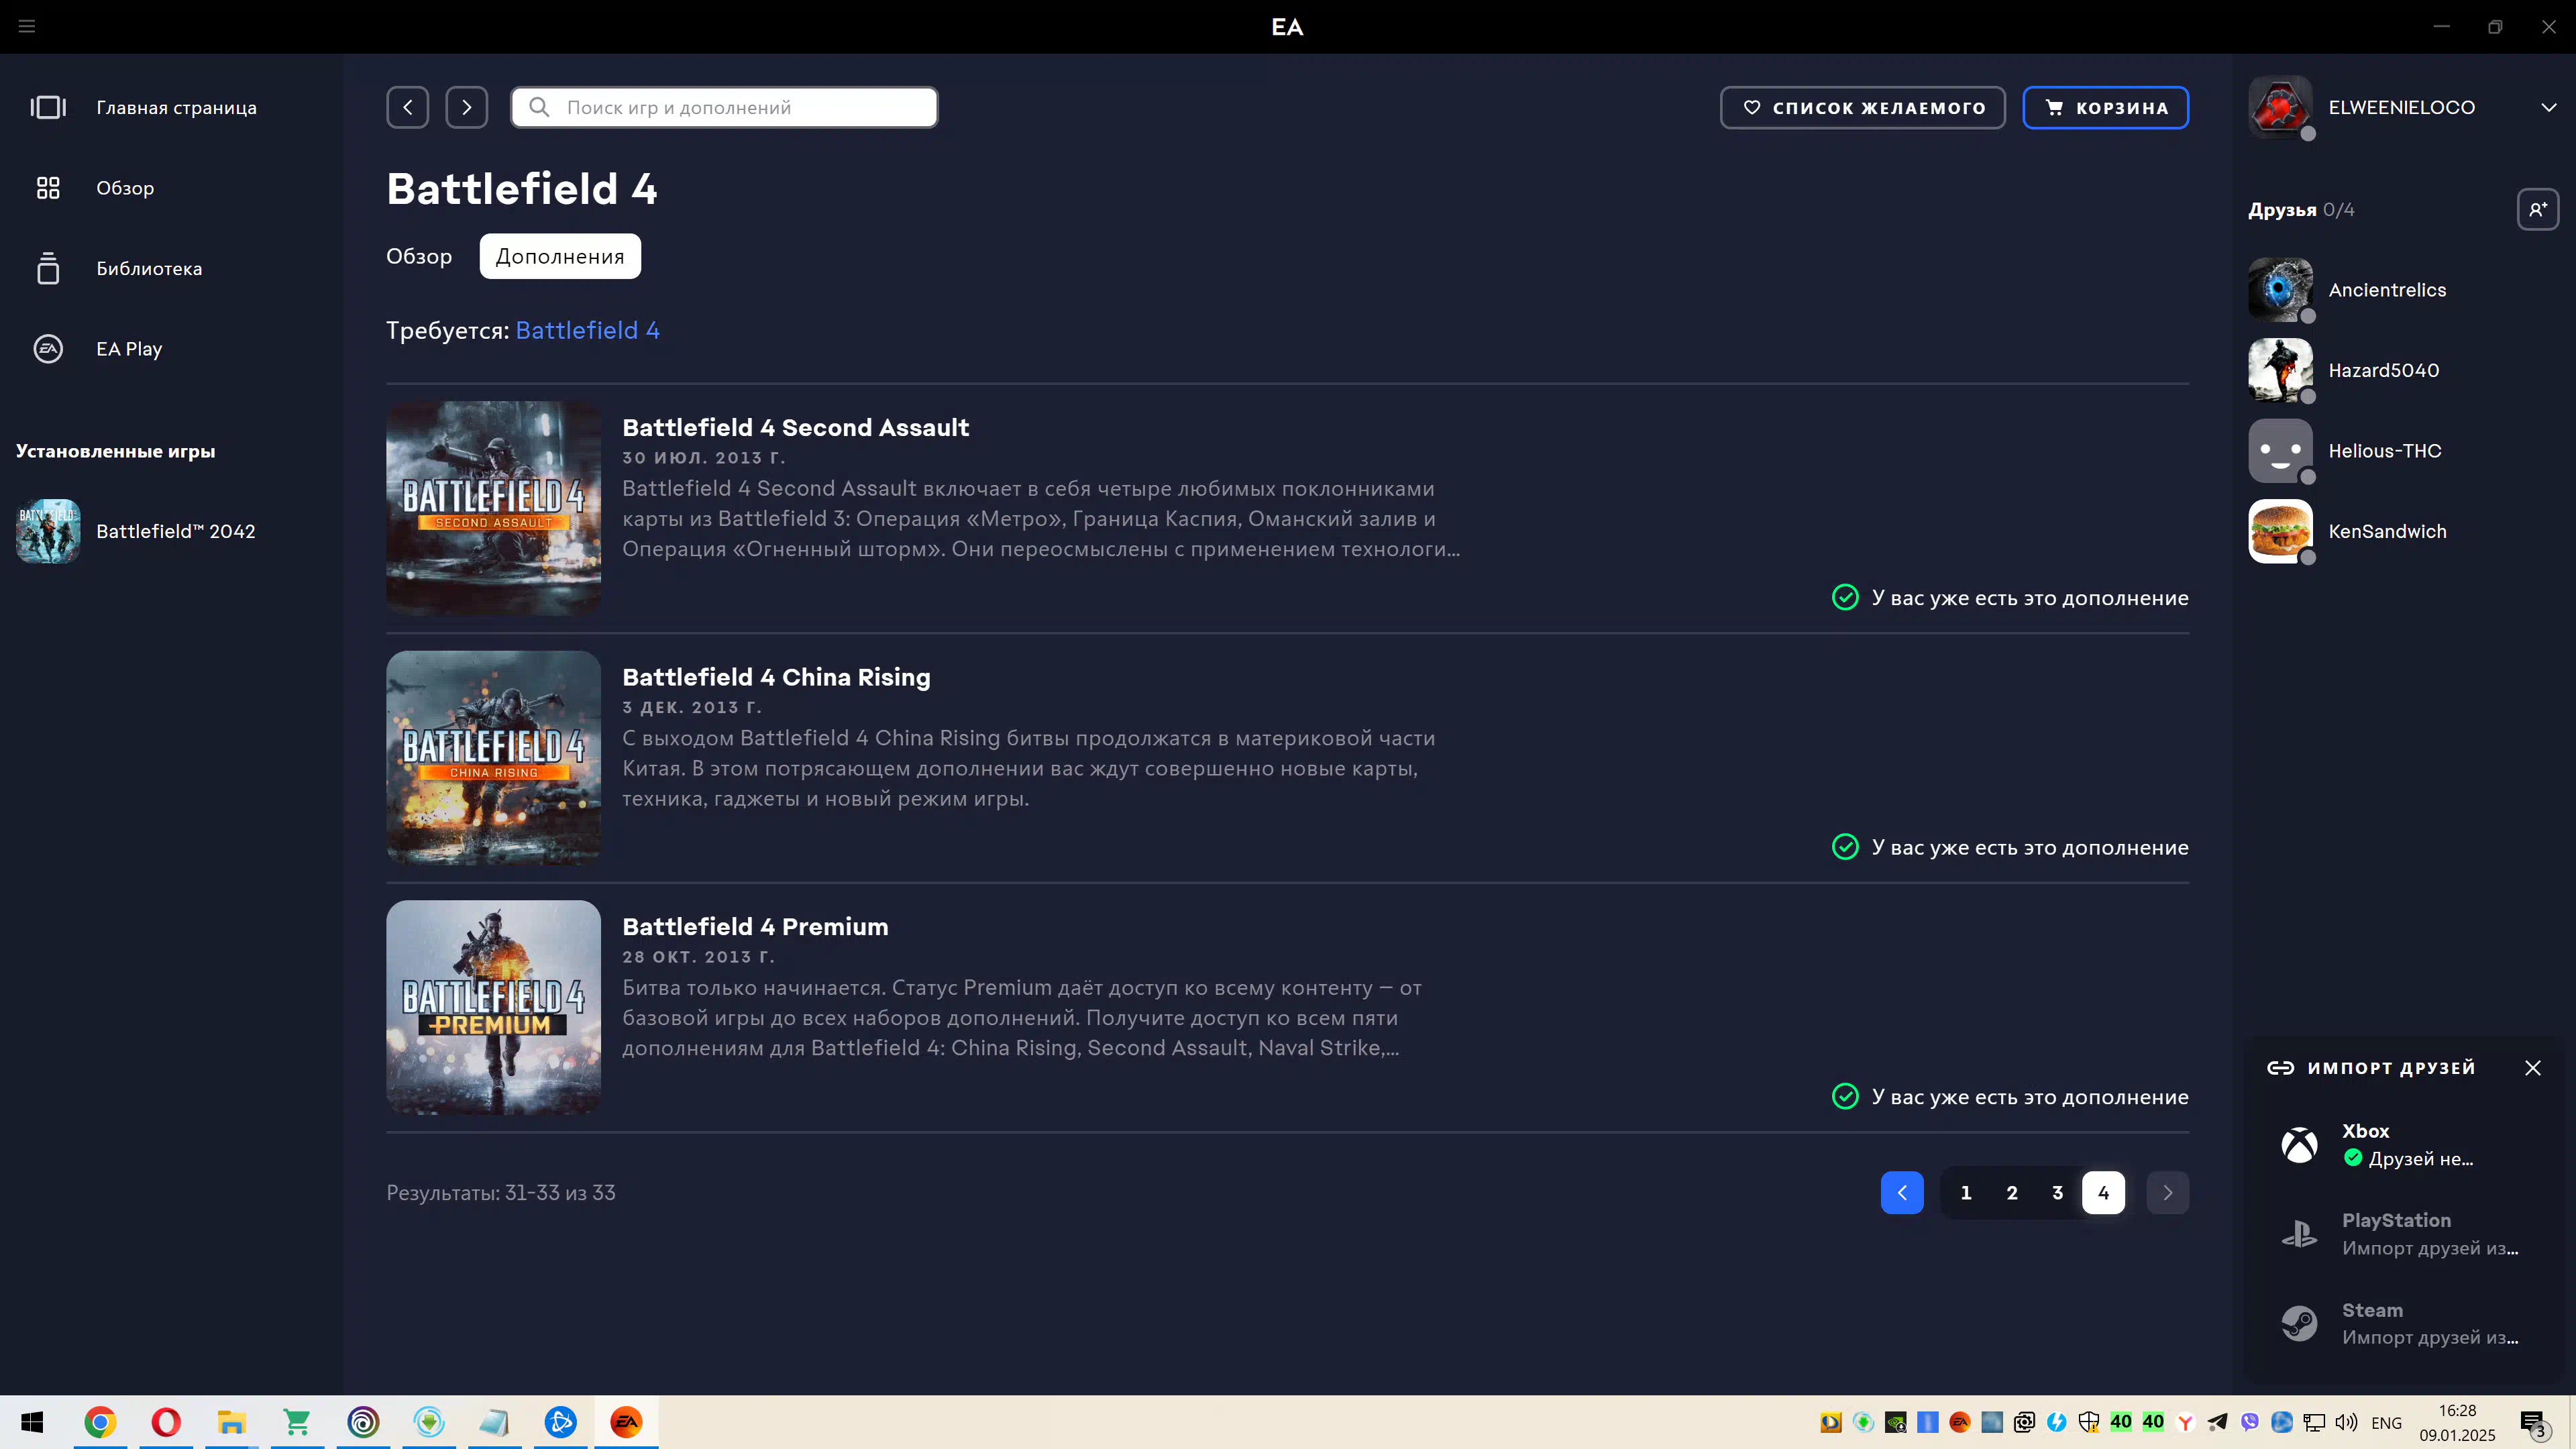Viewport: 2576px width, 1449px height.
Task: Open the Корзина cart
Action: pos(2105,107)
